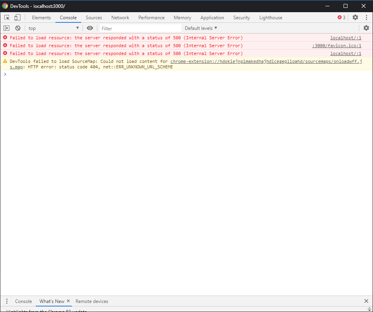Screen dimensions: 373x312
Task: Expand the top JavaScript context dropdown
Action: coord(53,28)
